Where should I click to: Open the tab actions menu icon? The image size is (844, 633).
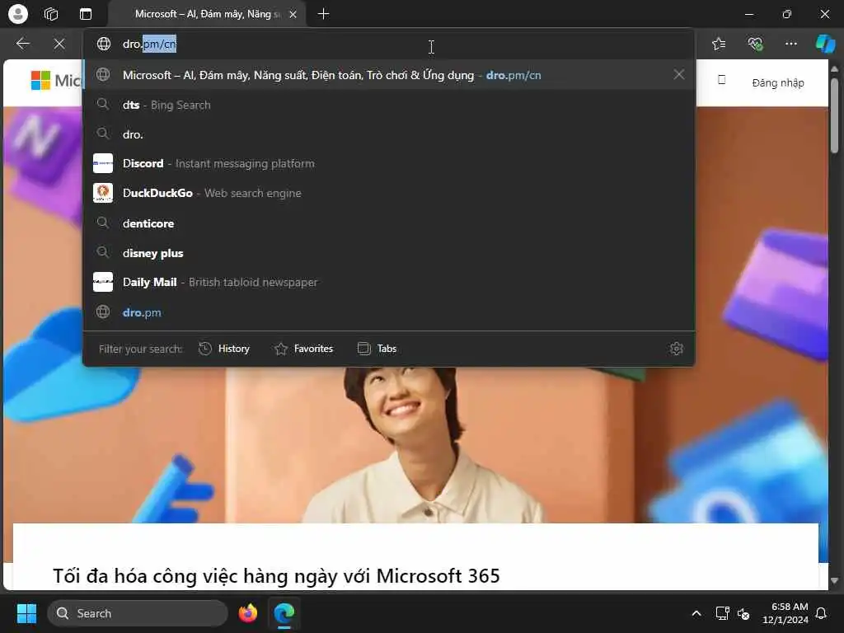(86, 14)
